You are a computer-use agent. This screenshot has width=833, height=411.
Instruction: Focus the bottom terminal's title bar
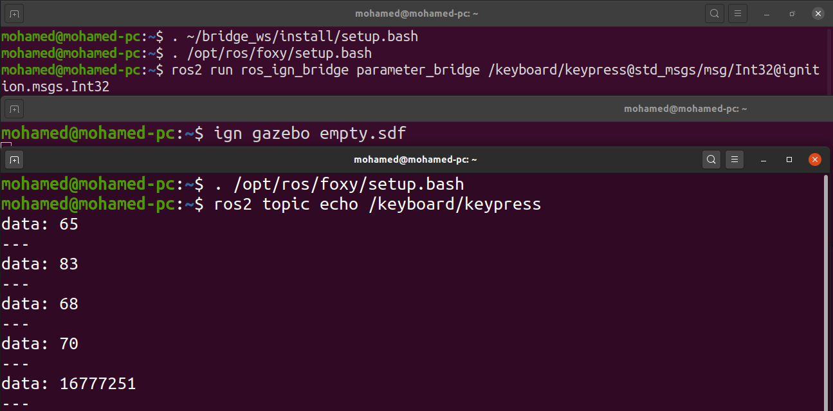point(415,159)
